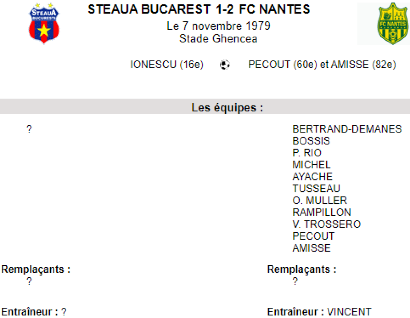Click the Nantes Remplaçants label
Screen dimensions: 410x318
(x=301, y=269)
